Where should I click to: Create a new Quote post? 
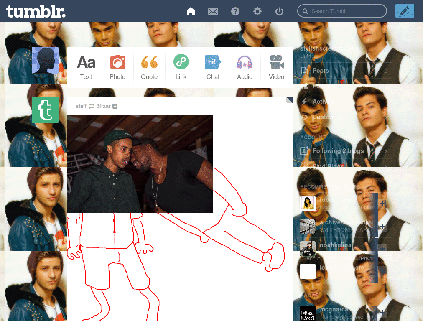(x=149, y=67)
